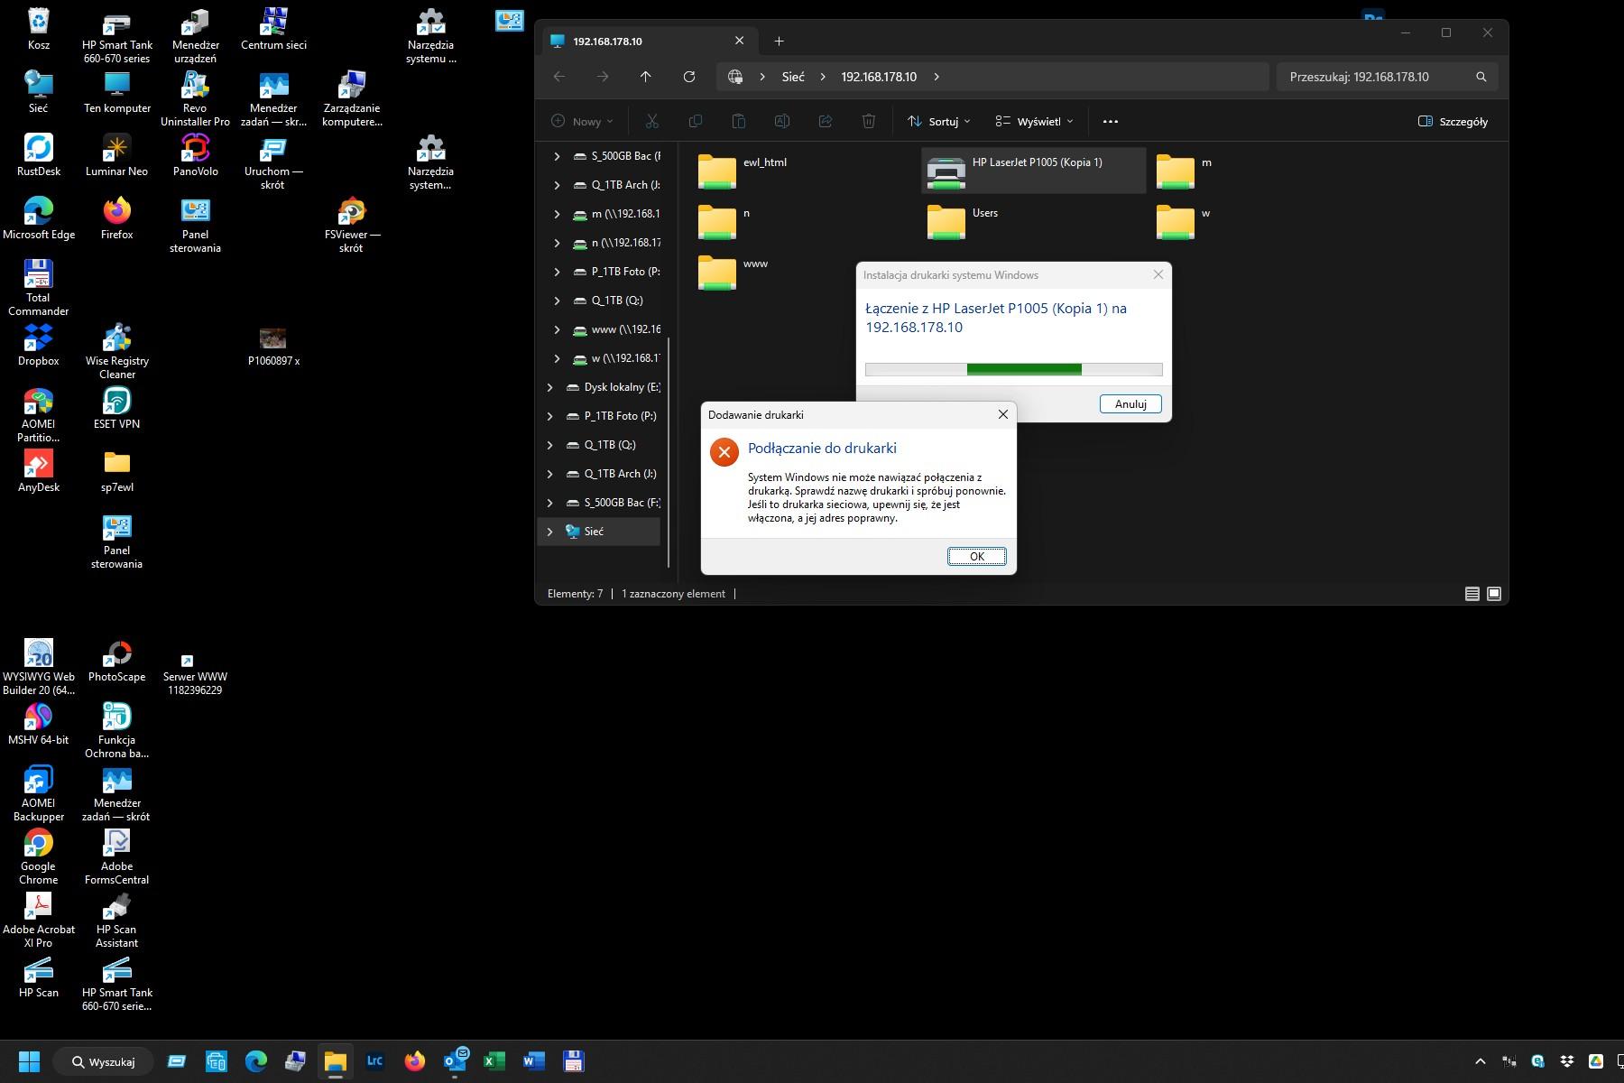Select www (\\192.16 network drive in tree

(x=616, y=329)
